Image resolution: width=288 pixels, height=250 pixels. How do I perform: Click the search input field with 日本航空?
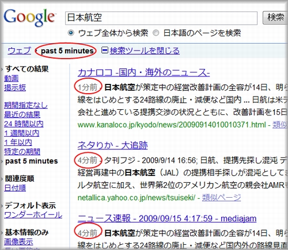161,18
